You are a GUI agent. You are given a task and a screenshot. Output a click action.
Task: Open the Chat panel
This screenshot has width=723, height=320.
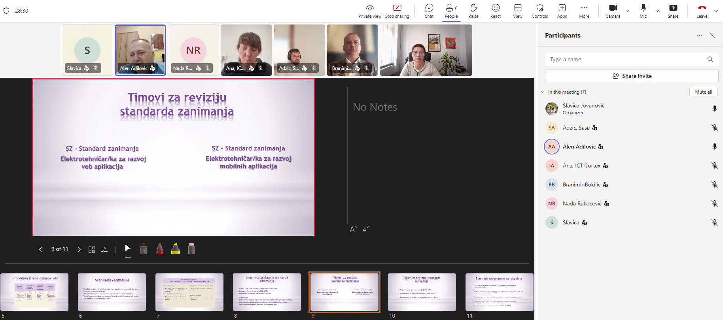429,11
